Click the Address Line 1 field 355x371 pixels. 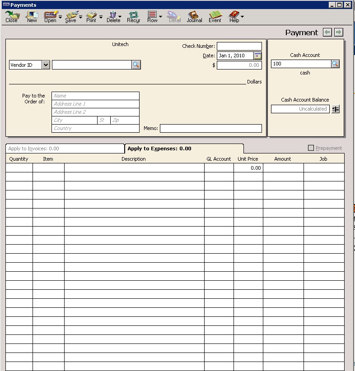[95, 104]
